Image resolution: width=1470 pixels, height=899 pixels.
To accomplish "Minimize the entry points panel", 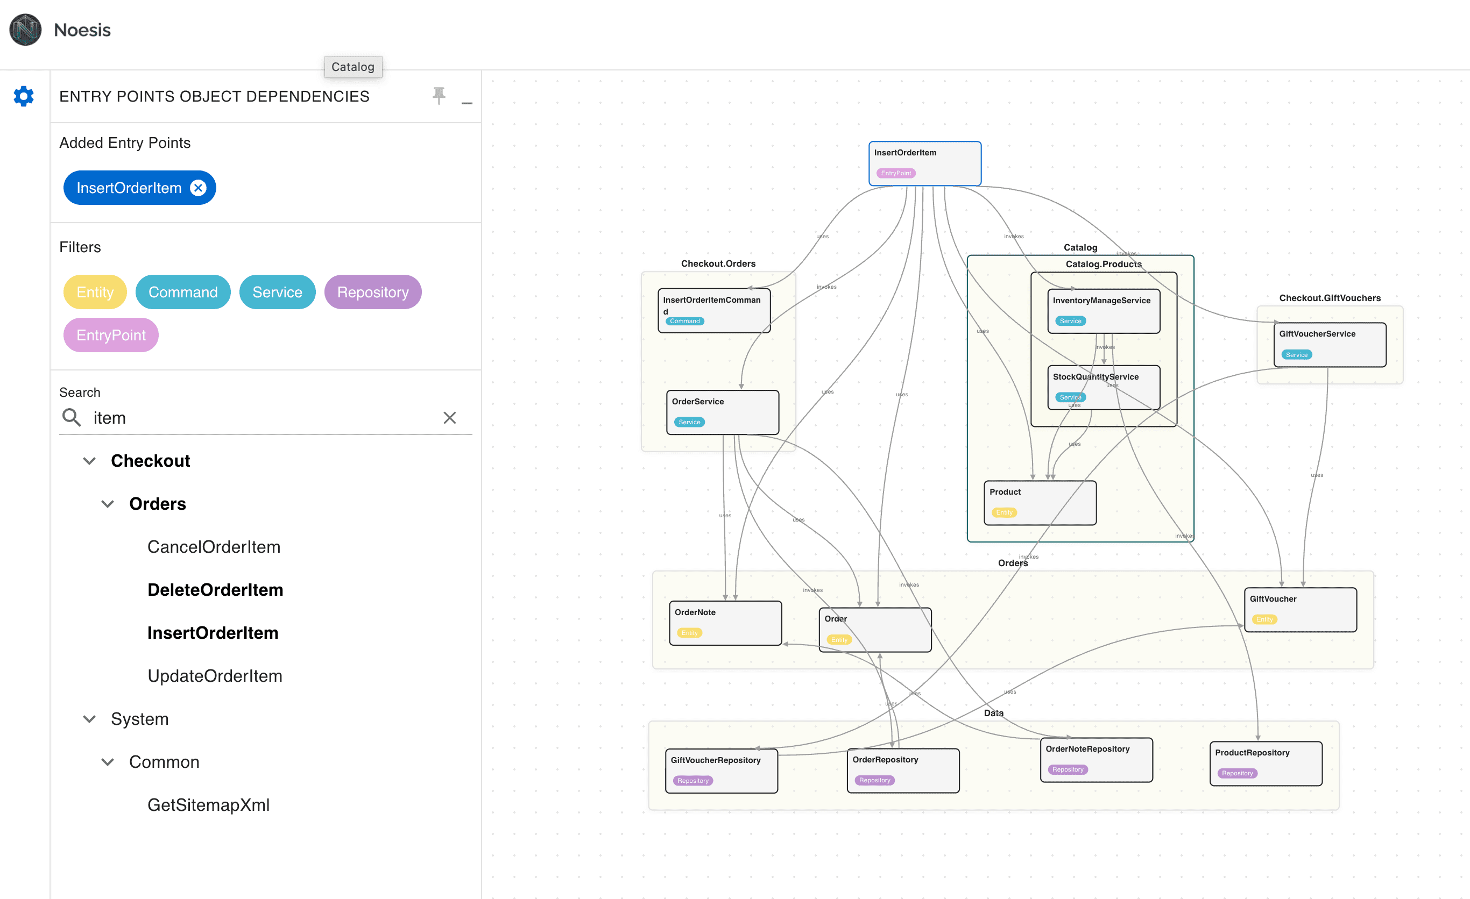I will tap(467, 103).
